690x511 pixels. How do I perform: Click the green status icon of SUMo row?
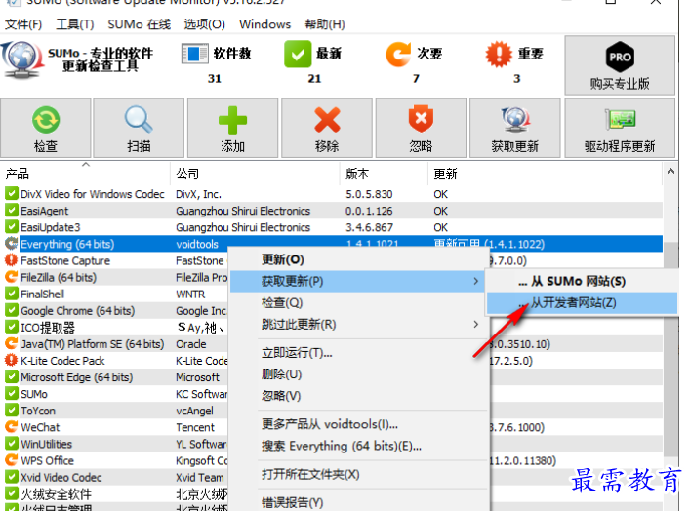(12, 394)
